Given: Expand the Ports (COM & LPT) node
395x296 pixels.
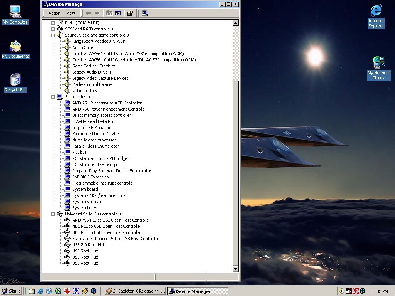Looking at the screenshot, I should click(x=53, y=23).
